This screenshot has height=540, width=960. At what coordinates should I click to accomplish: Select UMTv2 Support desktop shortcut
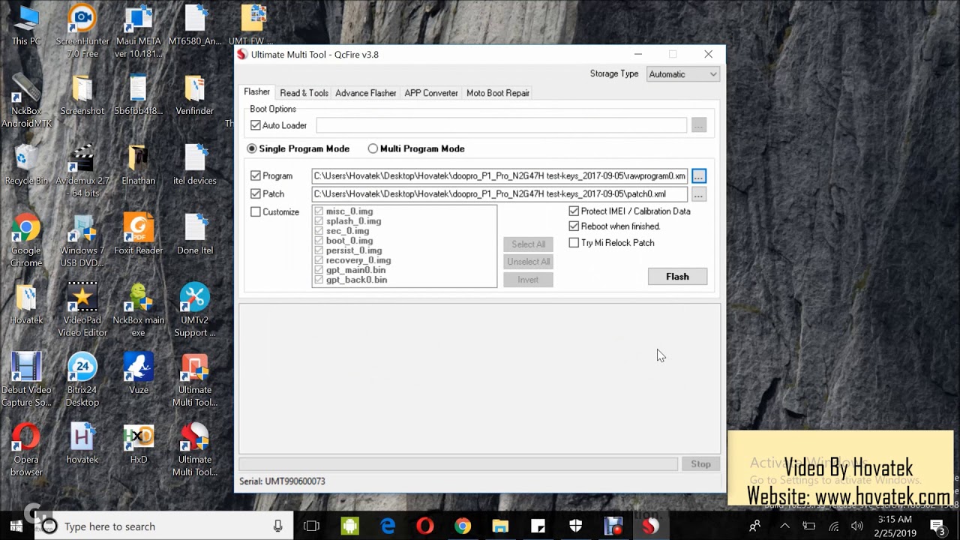(194, 310)
